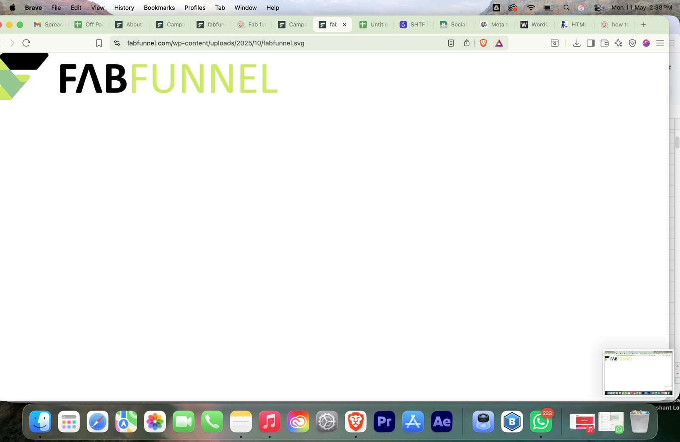
Task: Open the Brave Rewards triangle icon
Action: (499, 43)
